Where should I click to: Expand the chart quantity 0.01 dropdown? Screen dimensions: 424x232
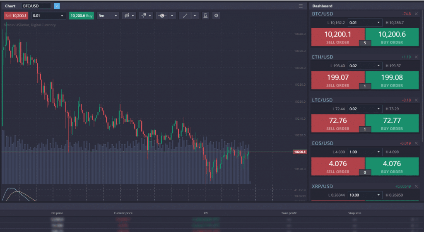pyautogui.click(x=48, y=16)
